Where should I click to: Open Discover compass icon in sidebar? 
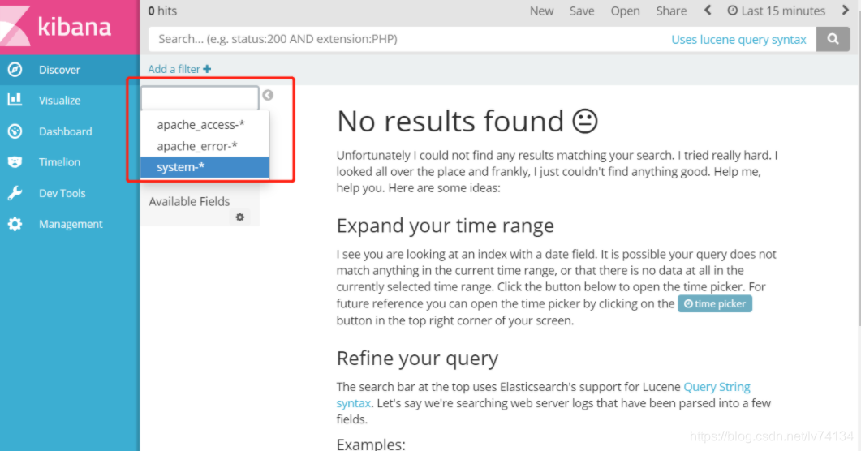point(15,70)
